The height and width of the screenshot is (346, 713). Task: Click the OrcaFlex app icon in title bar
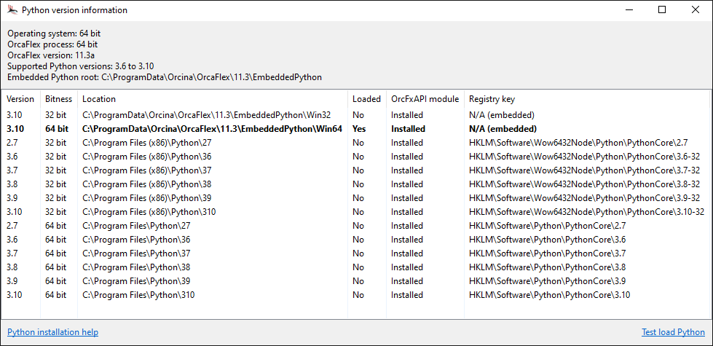(x=12, y=10)
